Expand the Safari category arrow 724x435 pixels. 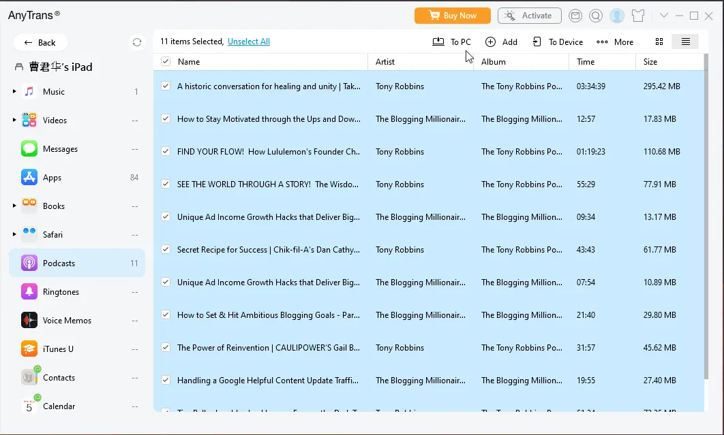click(x=14, y=235)
